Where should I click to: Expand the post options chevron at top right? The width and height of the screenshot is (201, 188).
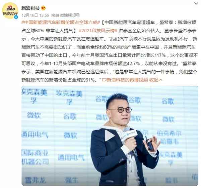click(196, 4)
